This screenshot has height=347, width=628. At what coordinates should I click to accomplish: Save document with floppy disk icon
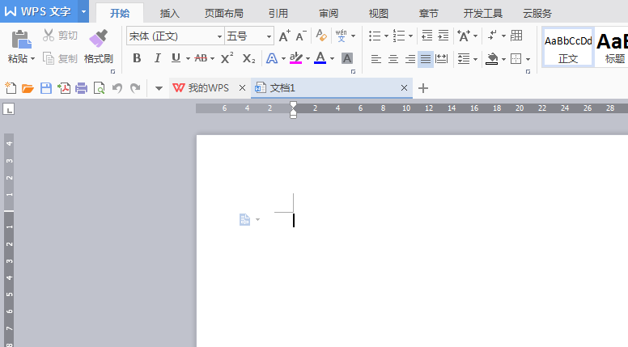point(46,88)
